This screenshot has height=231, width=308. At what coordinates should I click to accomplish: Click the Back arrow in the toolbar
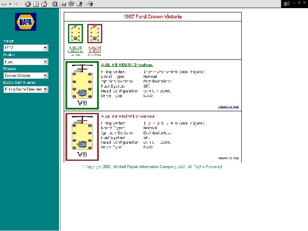click(x=4, y=4)
